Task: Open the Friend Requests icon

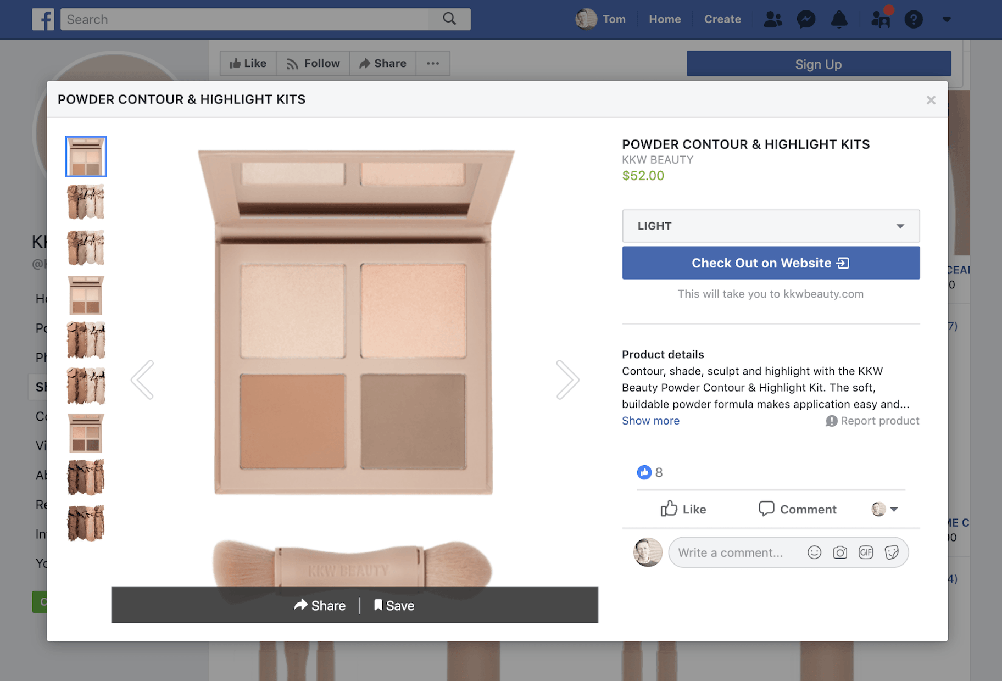Action: [879, 19]
